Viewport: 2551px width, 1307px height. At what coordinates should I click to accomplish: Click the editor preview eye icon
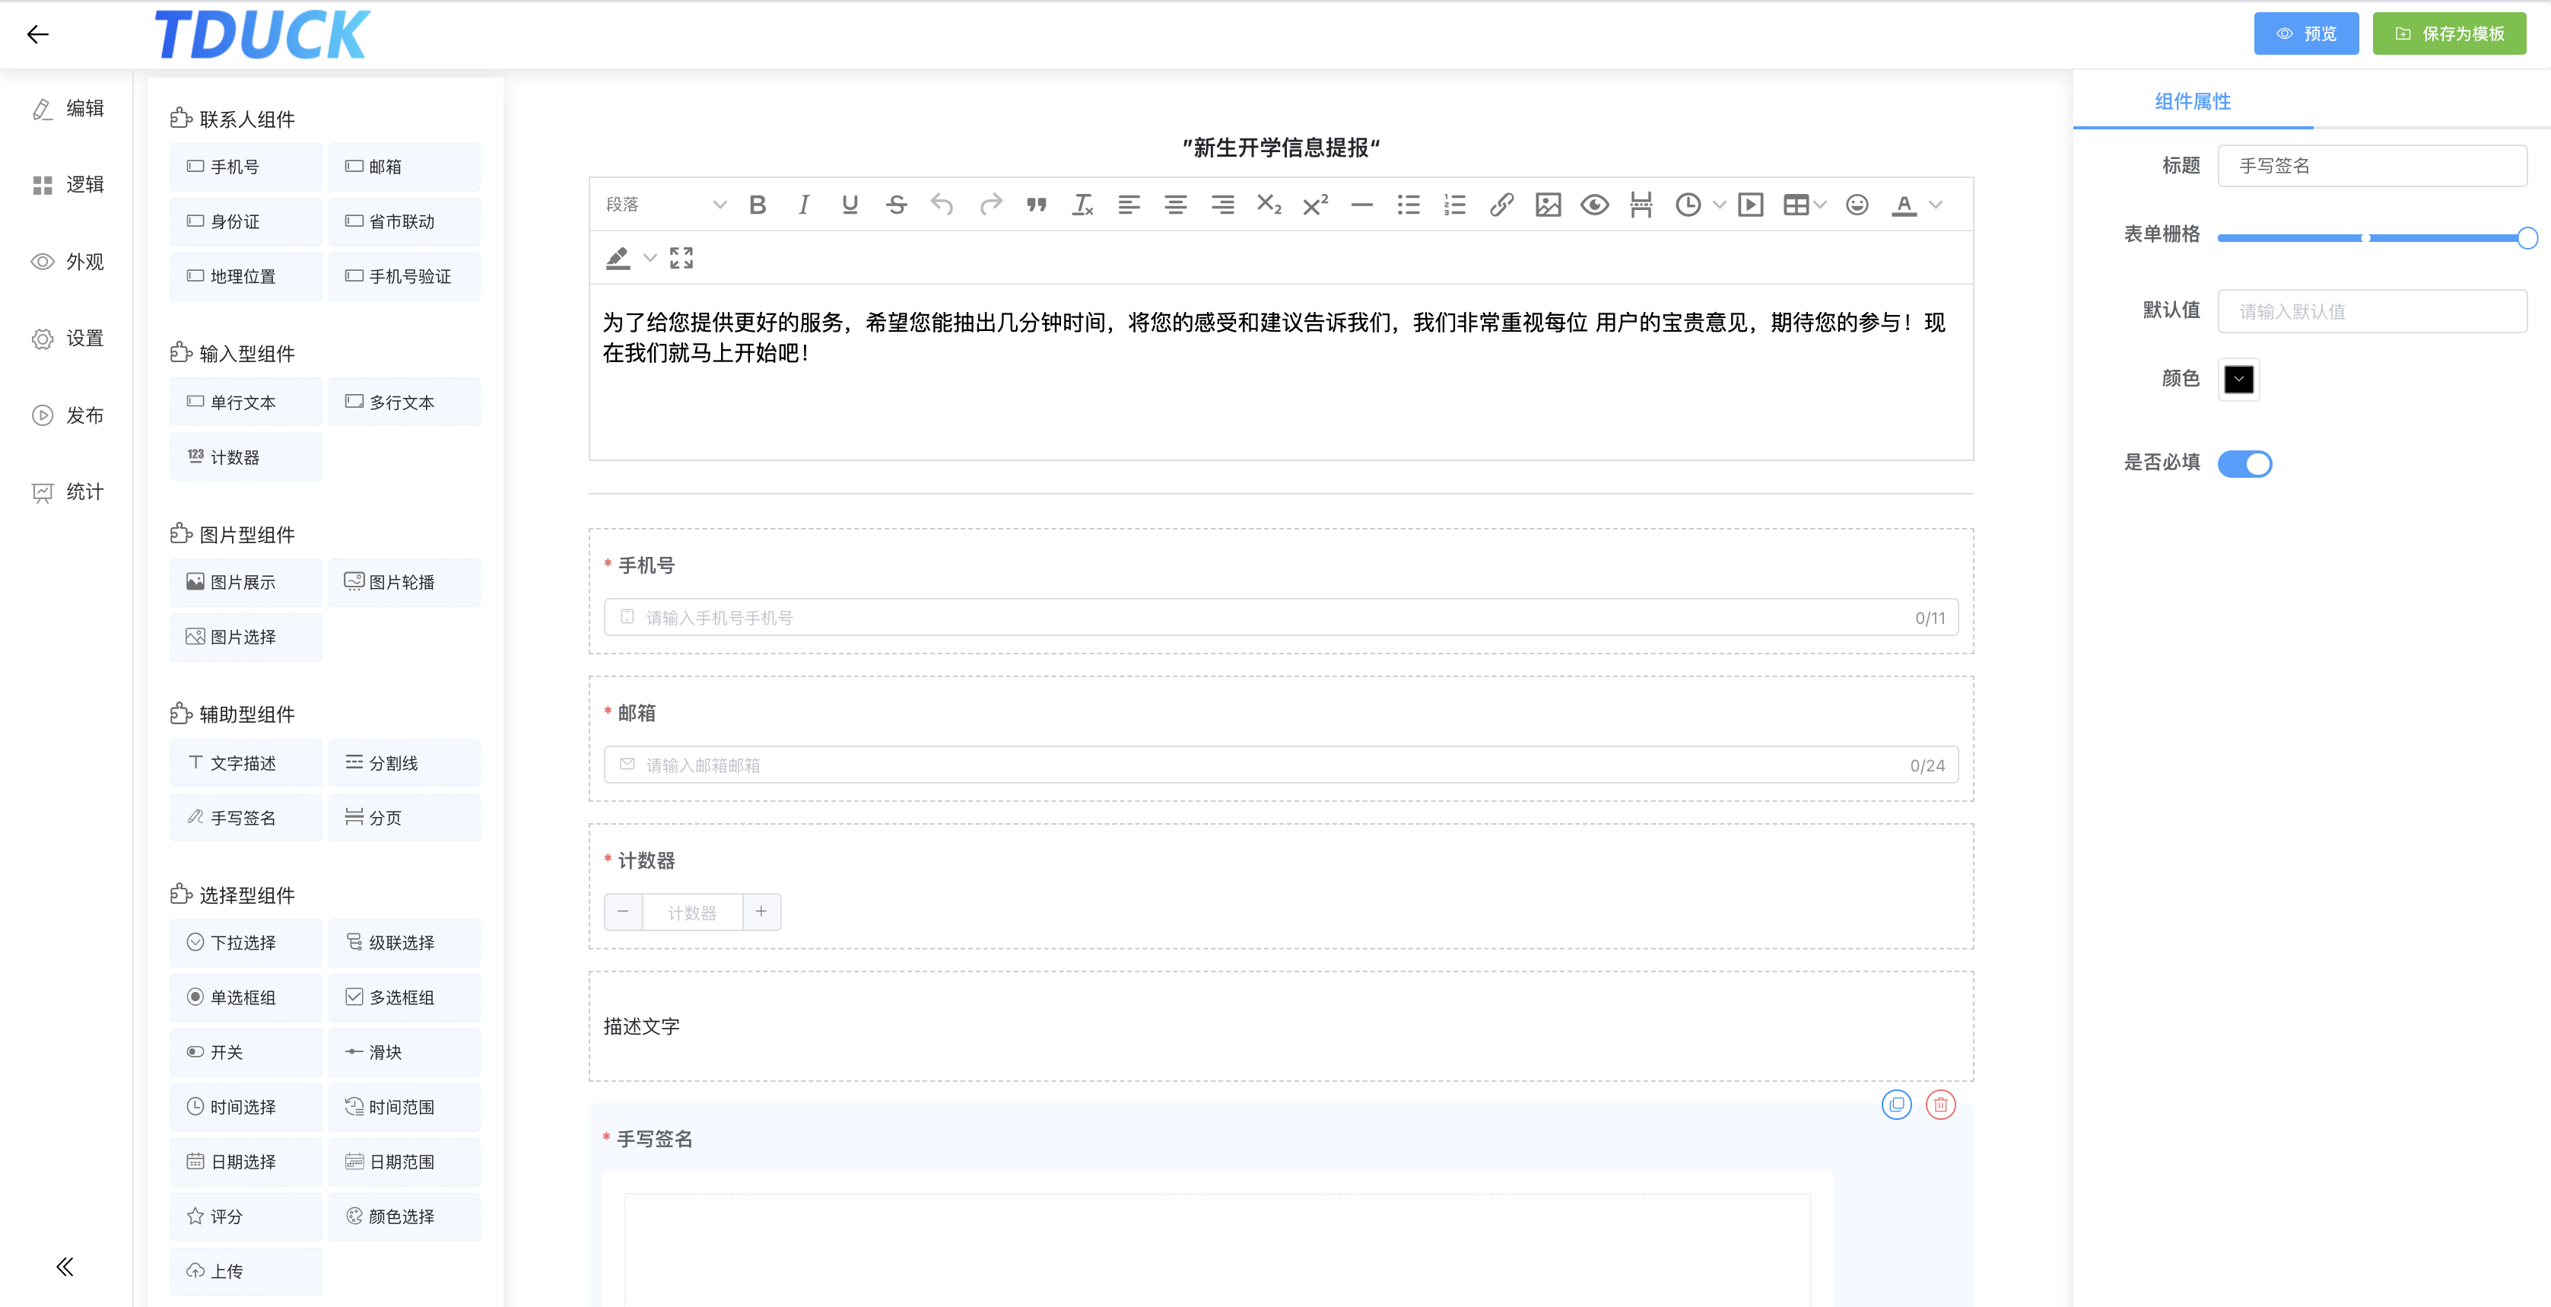[x=1594, y=205]
